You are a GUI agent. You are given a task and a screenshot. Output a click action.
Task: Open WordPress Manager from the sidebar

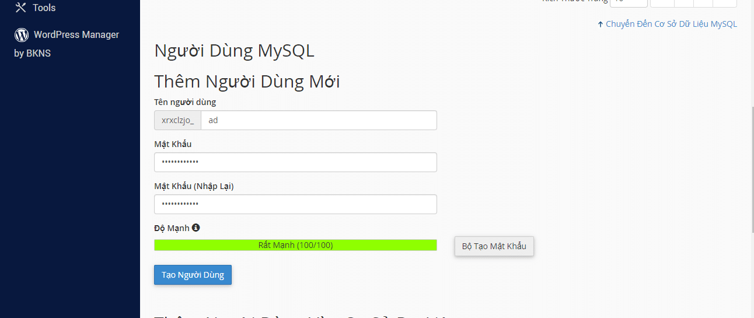click(76, 35)
